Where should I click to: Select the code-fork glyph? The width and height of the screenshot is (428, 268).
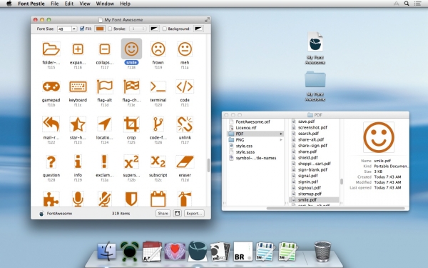(158, 124)
